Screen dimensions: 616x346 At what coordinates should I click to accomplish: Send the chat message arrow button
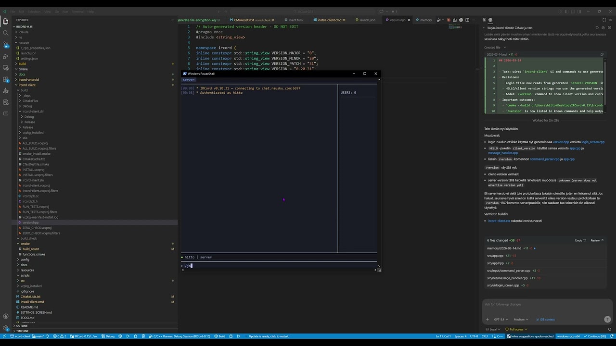(607, 319)
